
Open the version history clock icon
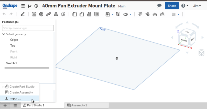point(36,6)
